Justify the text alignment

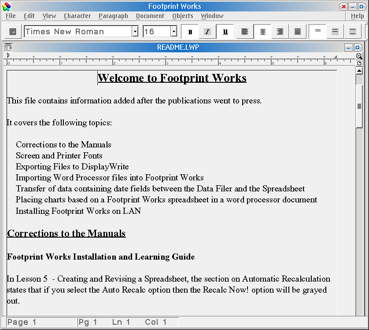[x=298, y=32]
